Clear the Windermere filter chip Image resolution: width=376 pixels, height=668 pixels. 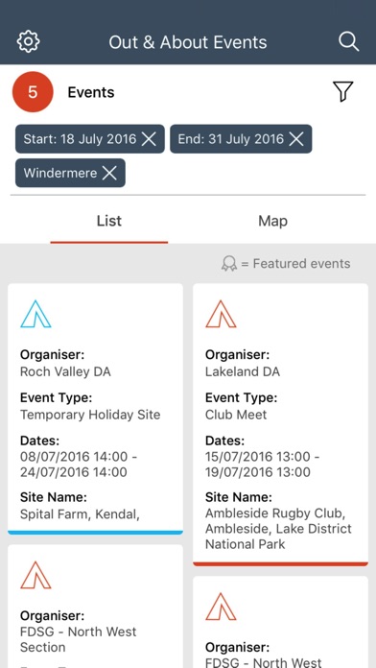(109, 173)
